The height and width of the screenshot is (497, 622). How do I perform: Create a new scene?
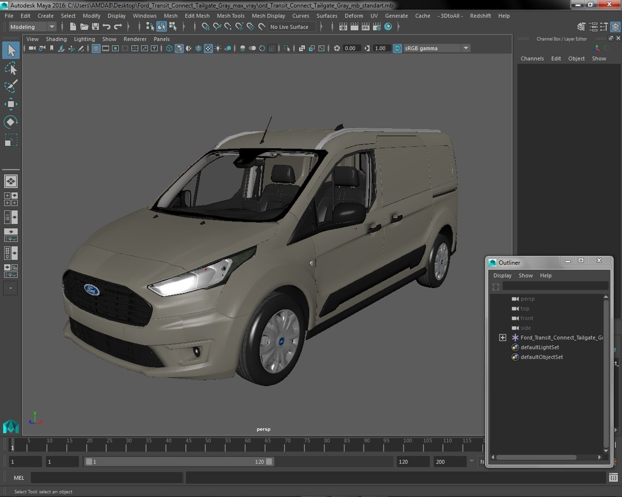tap(73, 27)
